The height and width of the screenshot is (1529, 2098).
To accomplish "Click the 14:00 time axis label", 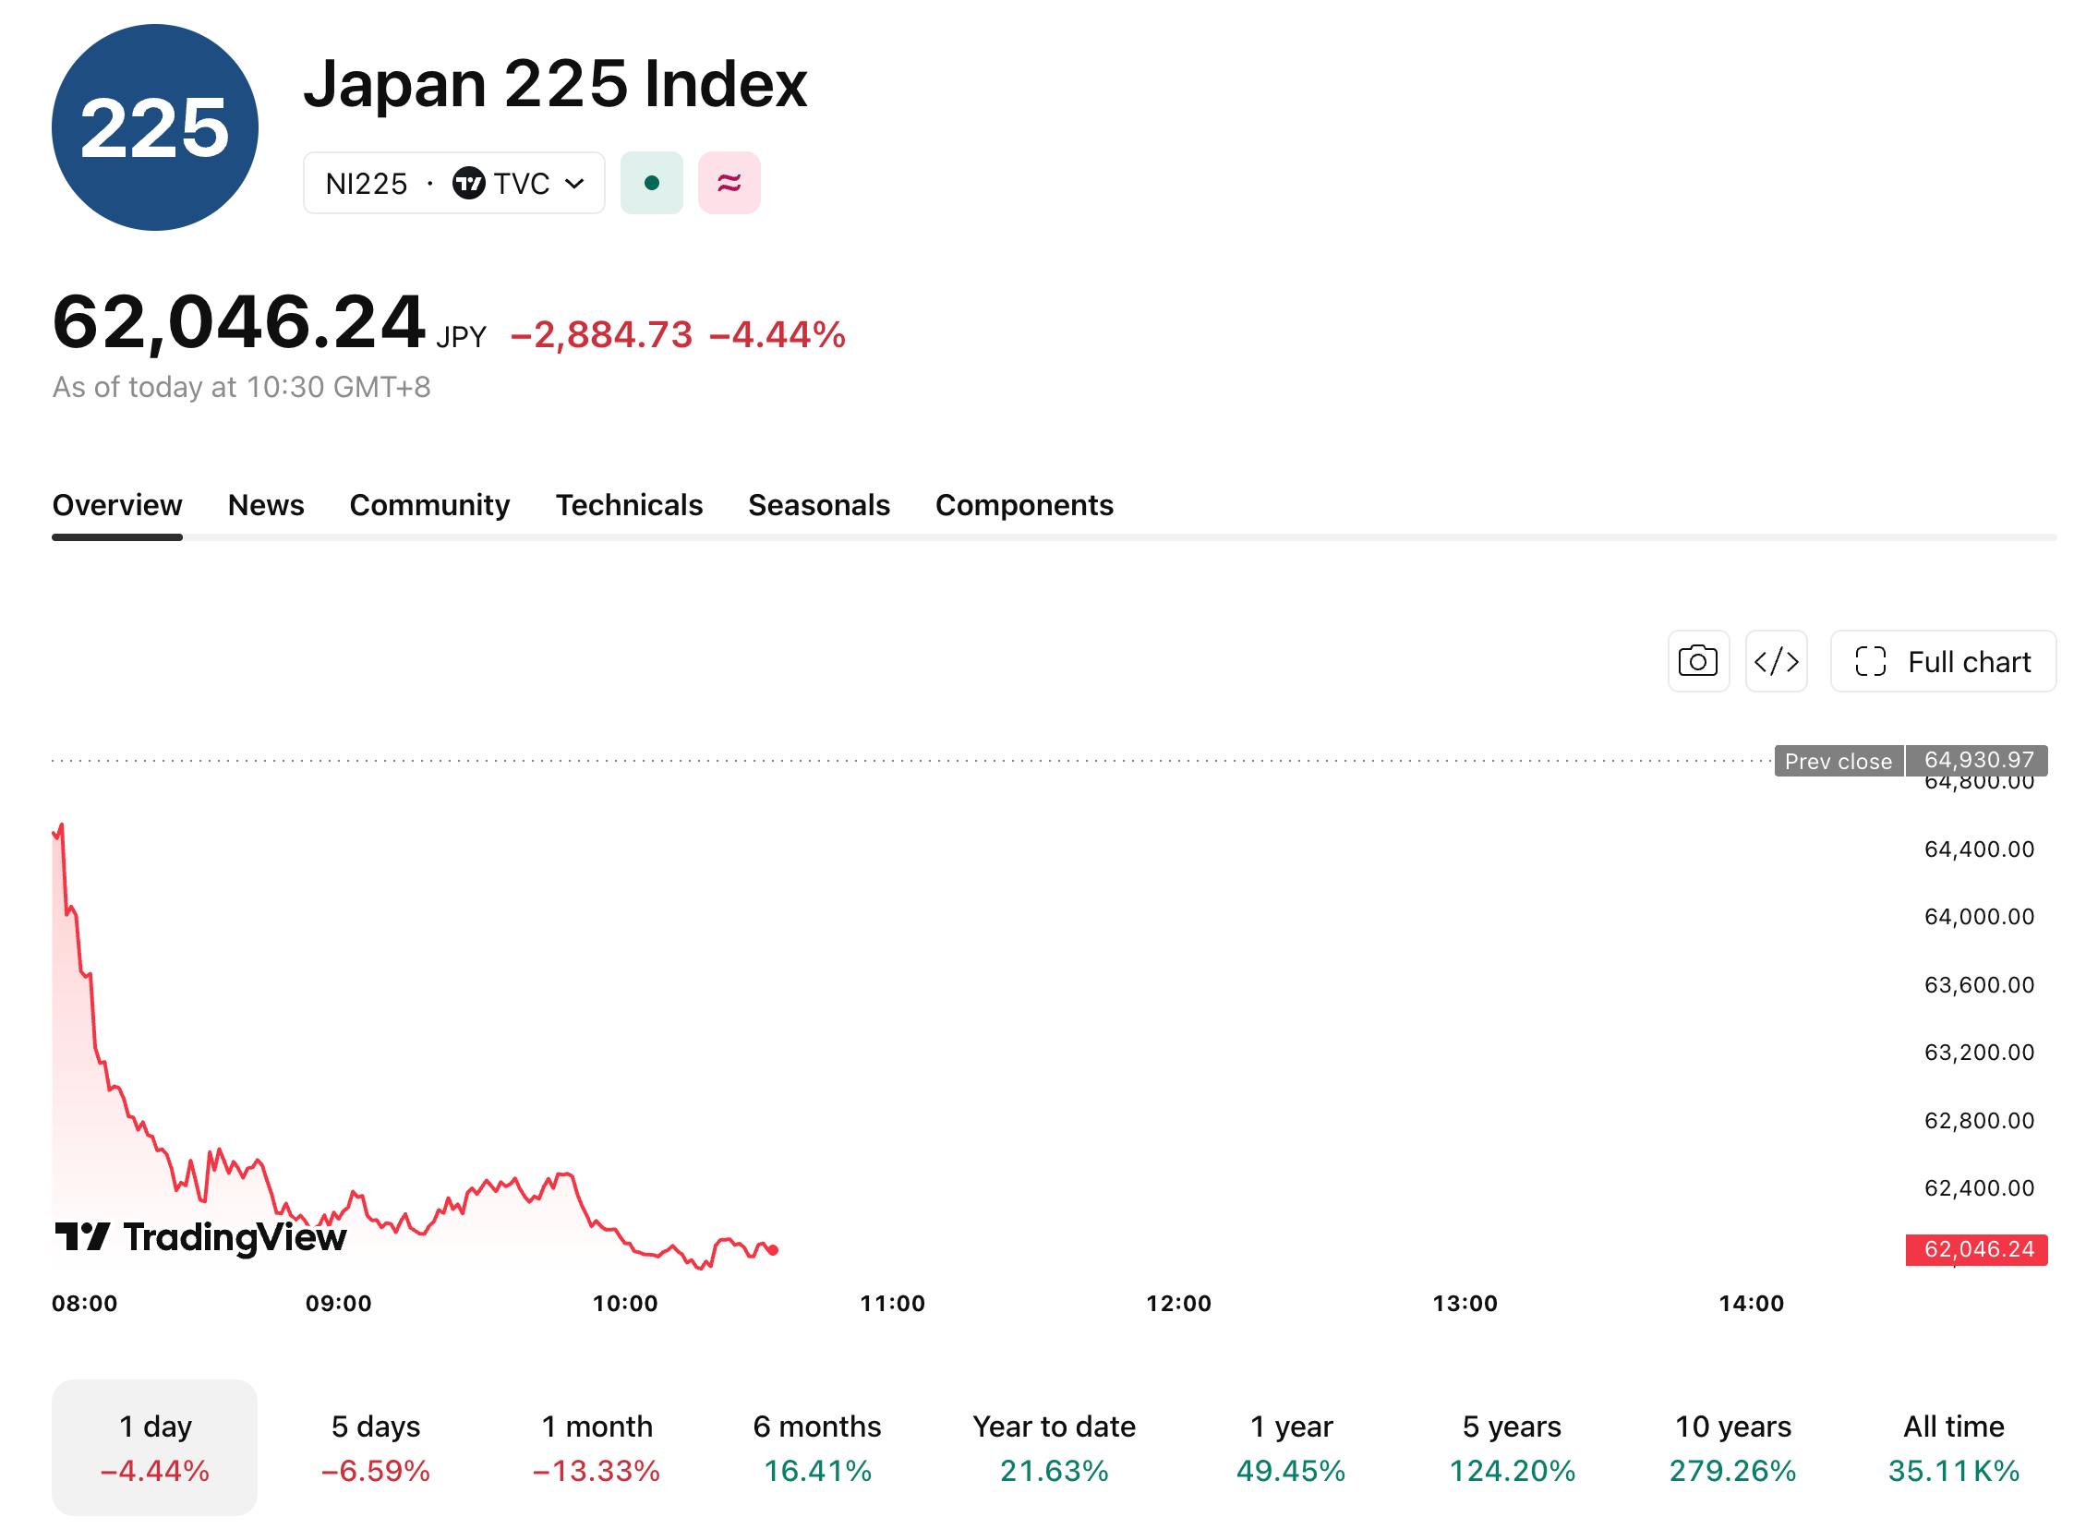I will coord(1752,1304).
